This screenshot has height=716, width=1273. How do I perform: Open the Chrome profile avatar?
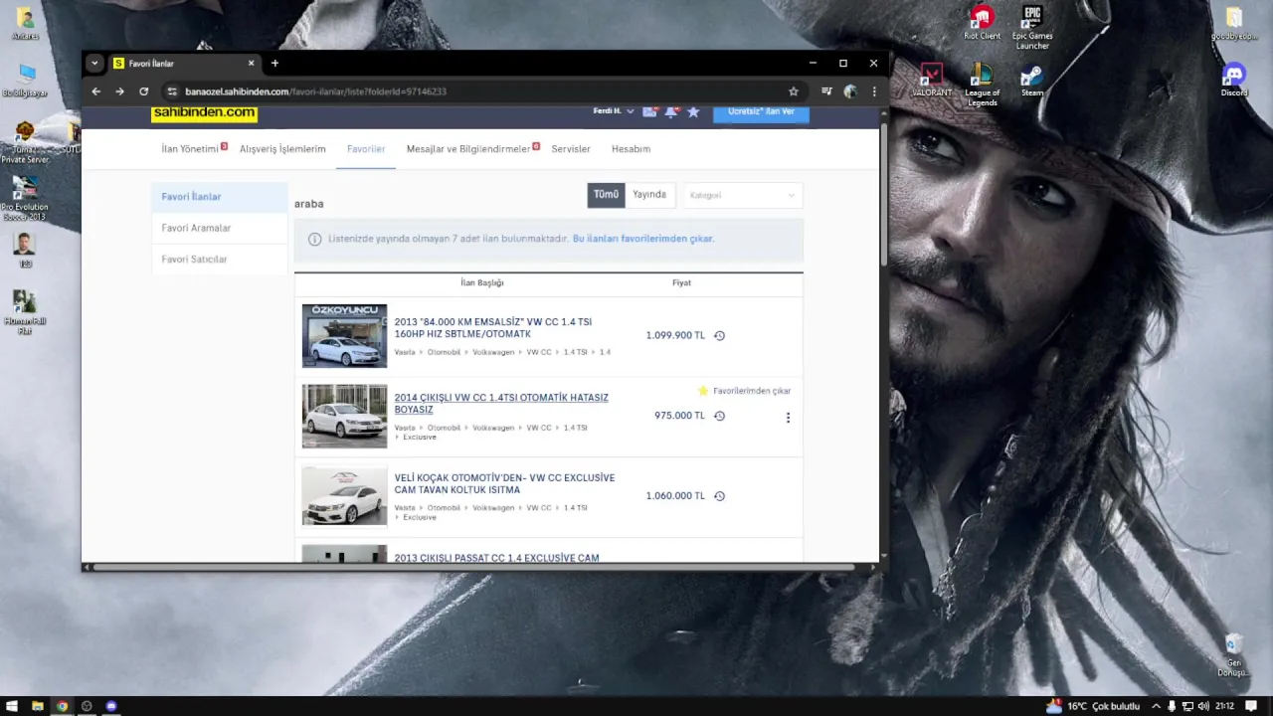coord(850,91)
